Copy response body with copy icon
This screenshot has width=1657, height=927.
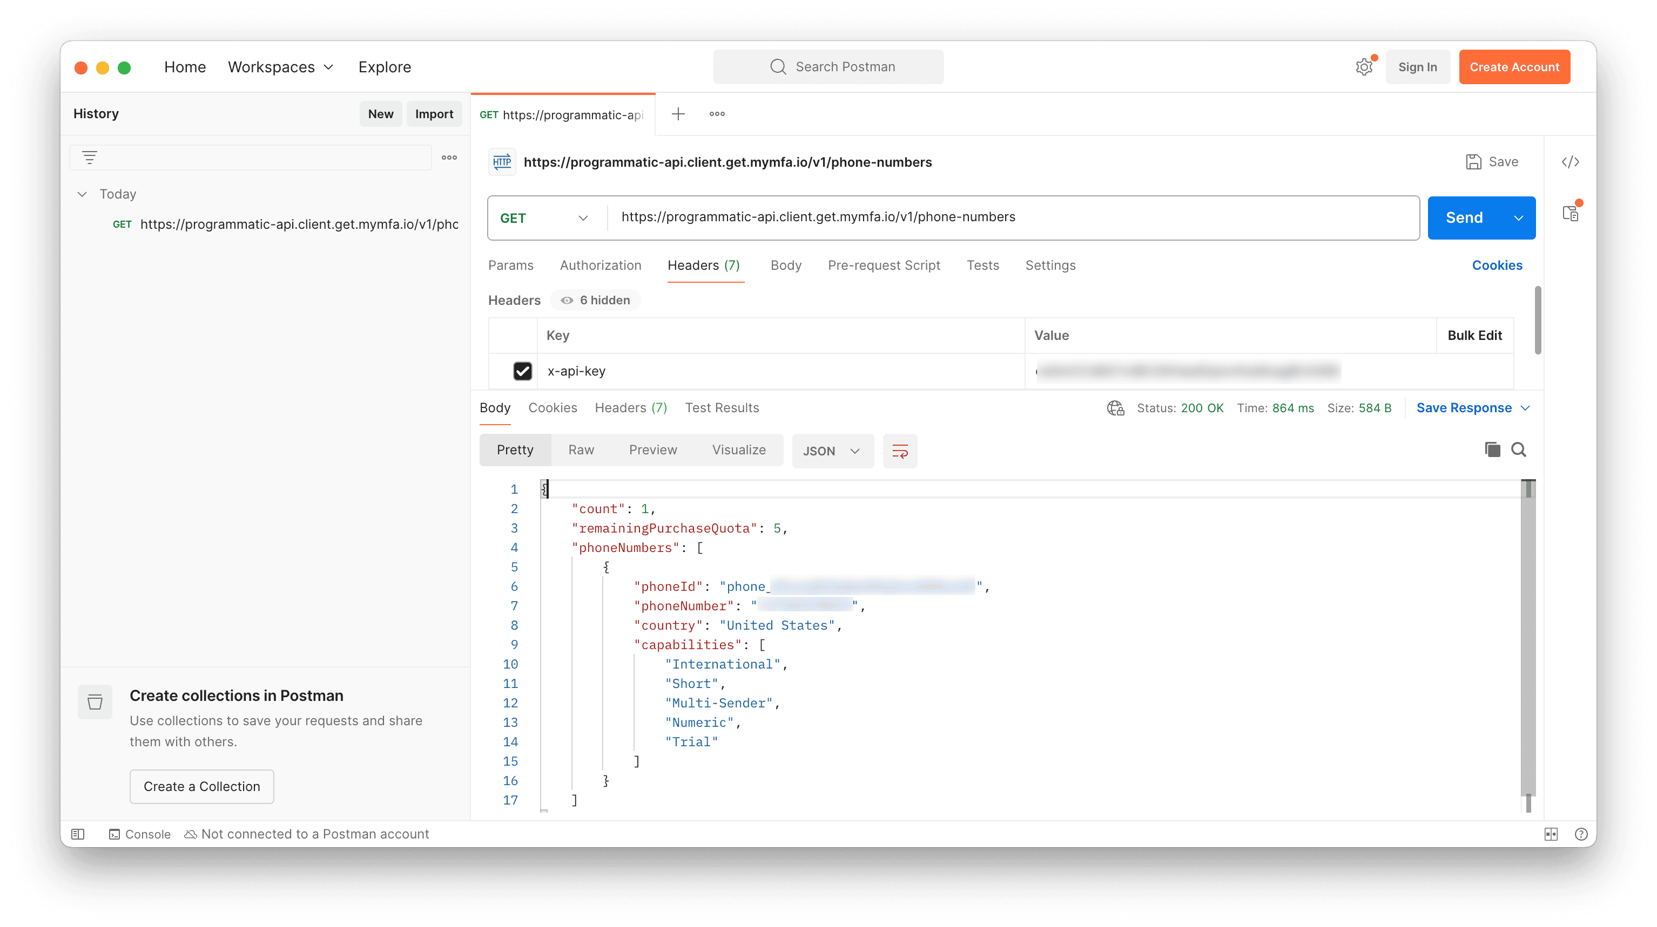tap(1492, 449)
